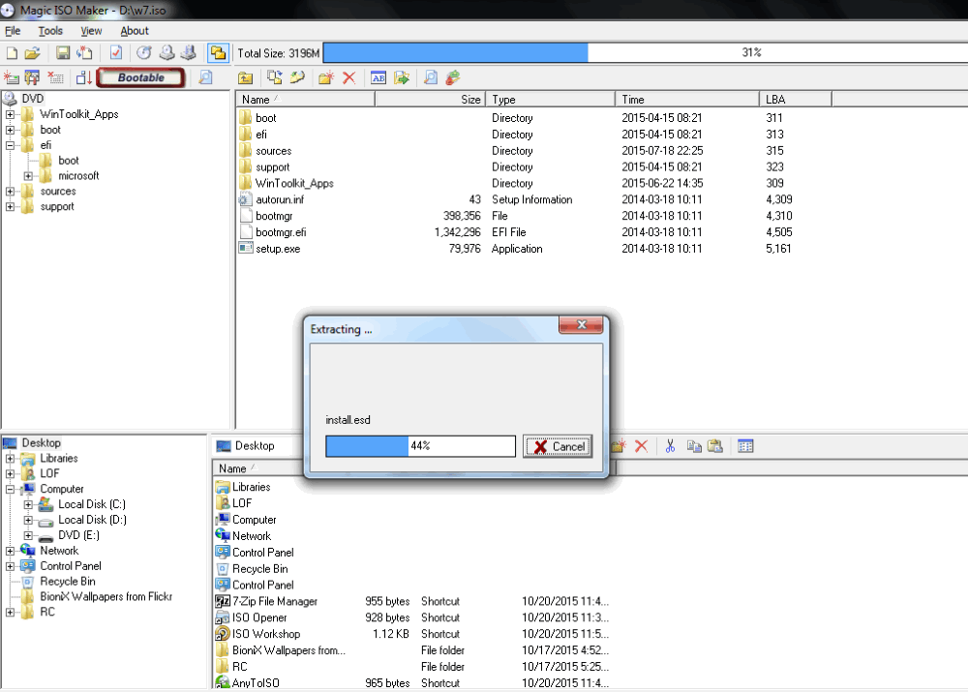The height and width of the screenshot is (692, 968).
Task: Click the magnifier search icon in ISO toolbar
Action: 431,77
